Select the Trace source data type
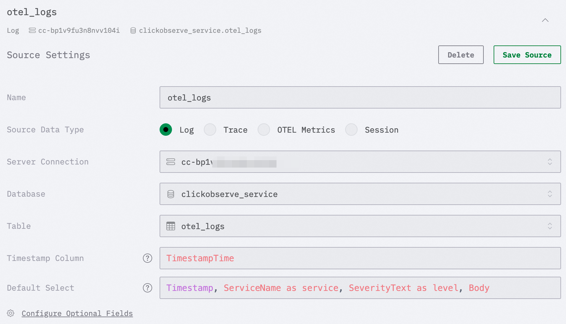The width and height of the screenshot is (566, 324). point(210,130)
